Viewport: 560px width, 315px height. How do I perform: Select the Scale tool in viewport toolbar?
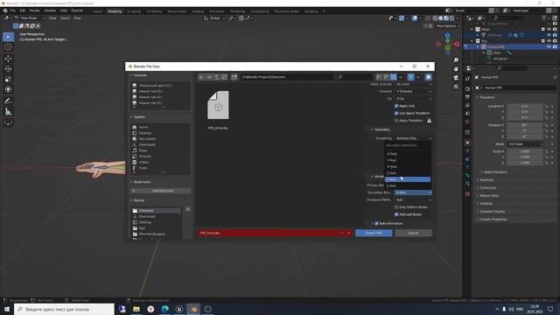[x=8, y=79]
